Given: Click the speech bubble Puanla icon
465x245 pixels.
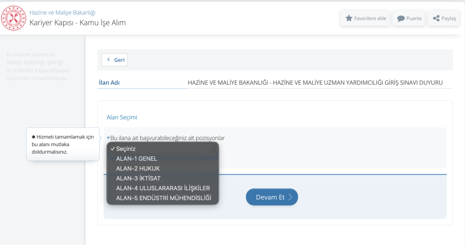Looking at the screenshot, I should coord(401,19).
